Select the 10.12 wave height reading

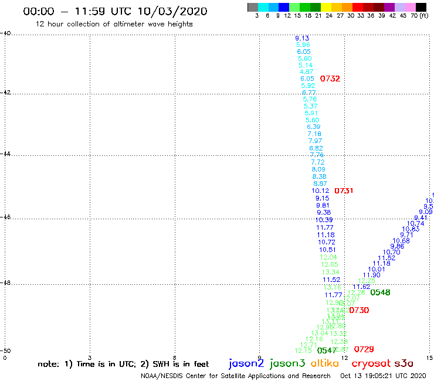[321, 190]
